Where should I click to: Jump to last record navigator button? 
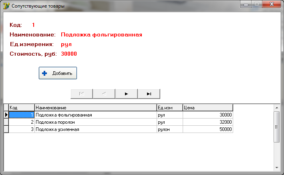[x=149, y=94]
